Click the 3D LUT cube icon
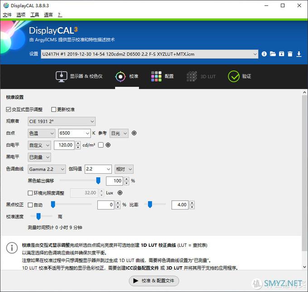 pyautogui.click(x=192, y=77)
